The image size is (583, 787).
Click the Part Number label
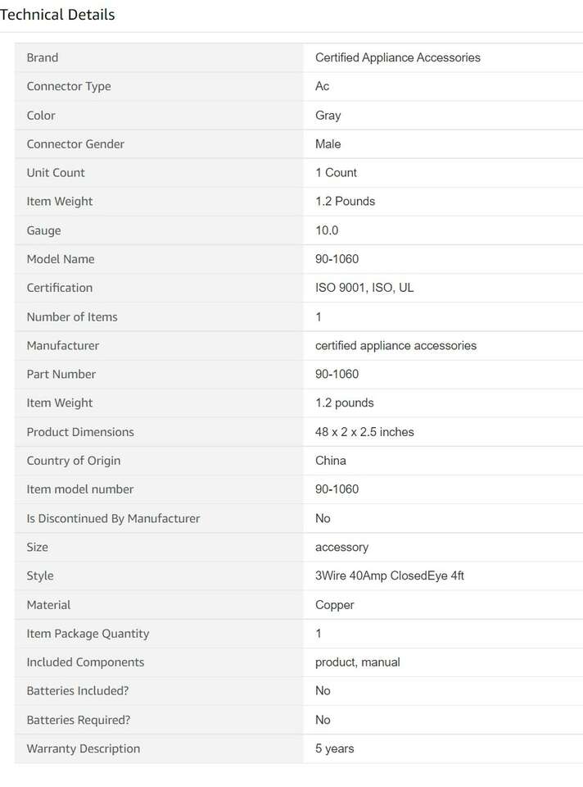click(61, 375)
